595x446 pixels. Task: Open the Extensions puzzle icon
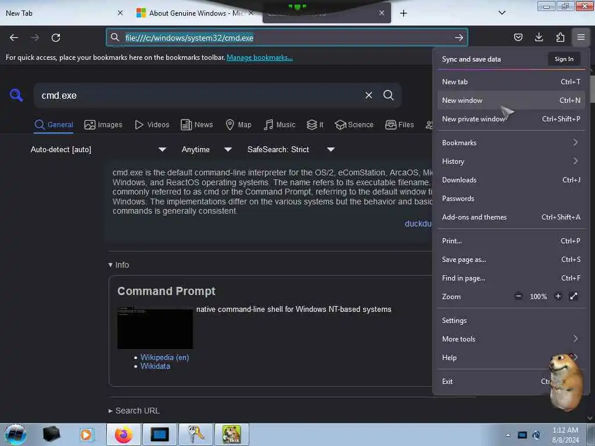[x=560, y=37]
